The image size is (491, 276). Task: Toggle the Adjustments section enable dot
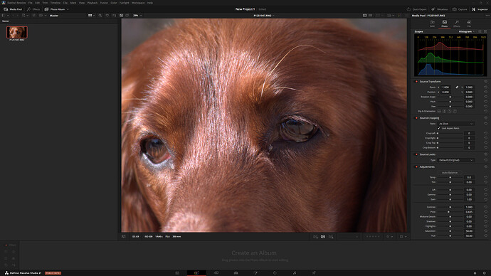click(x=416, y=167)
